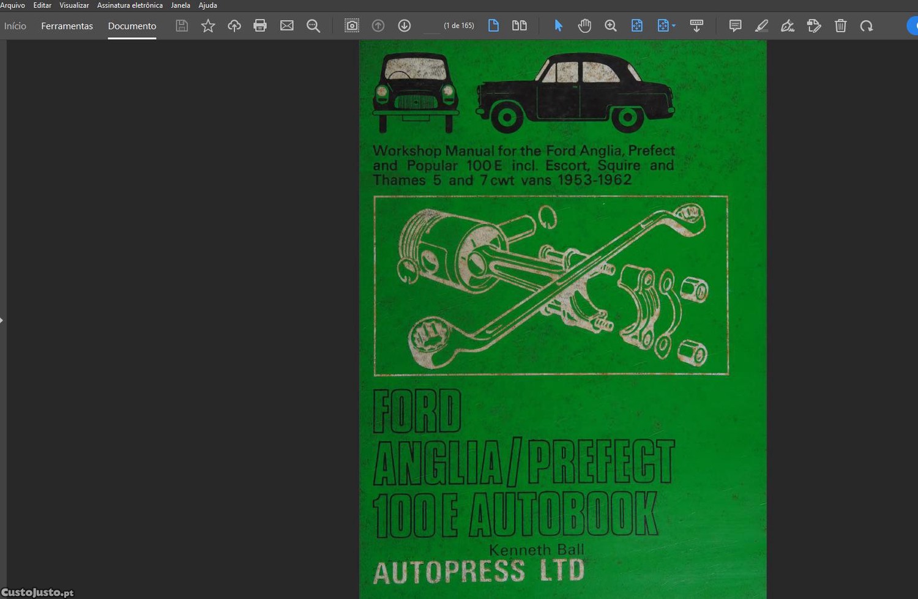Add document to favorites with star icon
The width and height of the screenshot is (918, 599).
pos(208,26)
